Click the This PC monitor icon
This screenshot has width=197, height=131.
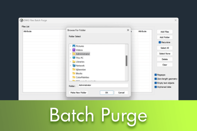point(74,58)
